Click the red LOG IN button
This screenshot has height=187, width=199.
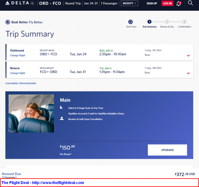(168, 4)
